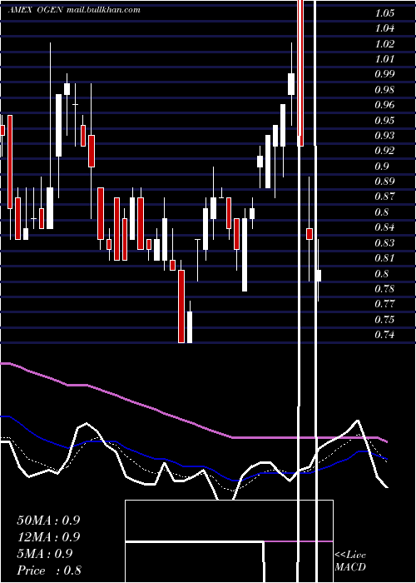Click the '<<Live MACD' label
The height and width of the screenshot is (583, 416).
tap(350, 561)
